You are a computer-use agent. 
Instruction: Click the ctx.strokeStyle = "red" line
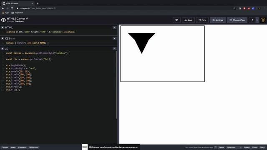21,68
